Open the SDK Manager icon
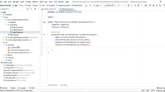 pyautogui.click(x=160, y=5)
